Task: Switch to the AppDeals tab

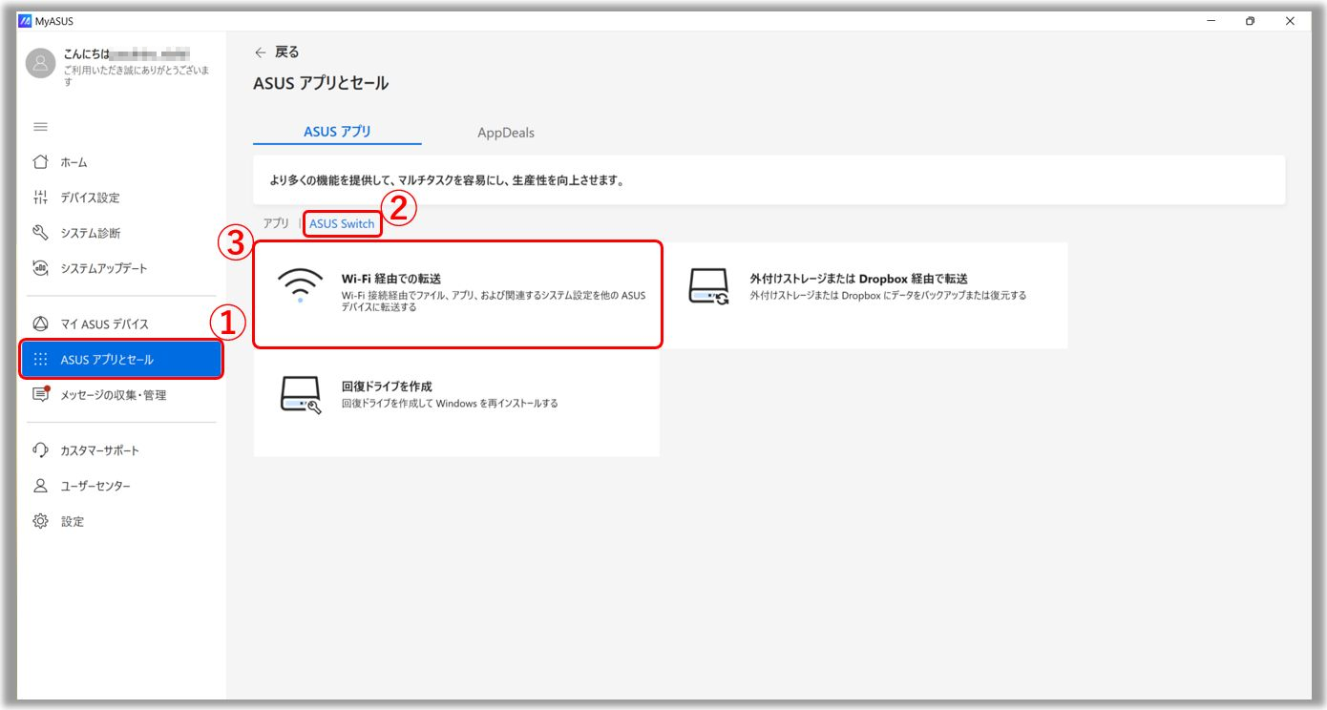Action: pyautogui.click(x=506, y=133)
